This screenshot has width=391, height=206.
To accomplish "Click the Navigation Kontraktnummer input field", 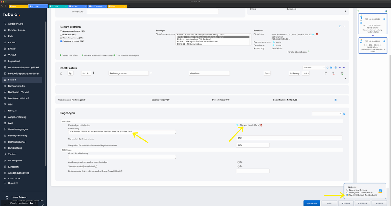I will tap(289, 138).
